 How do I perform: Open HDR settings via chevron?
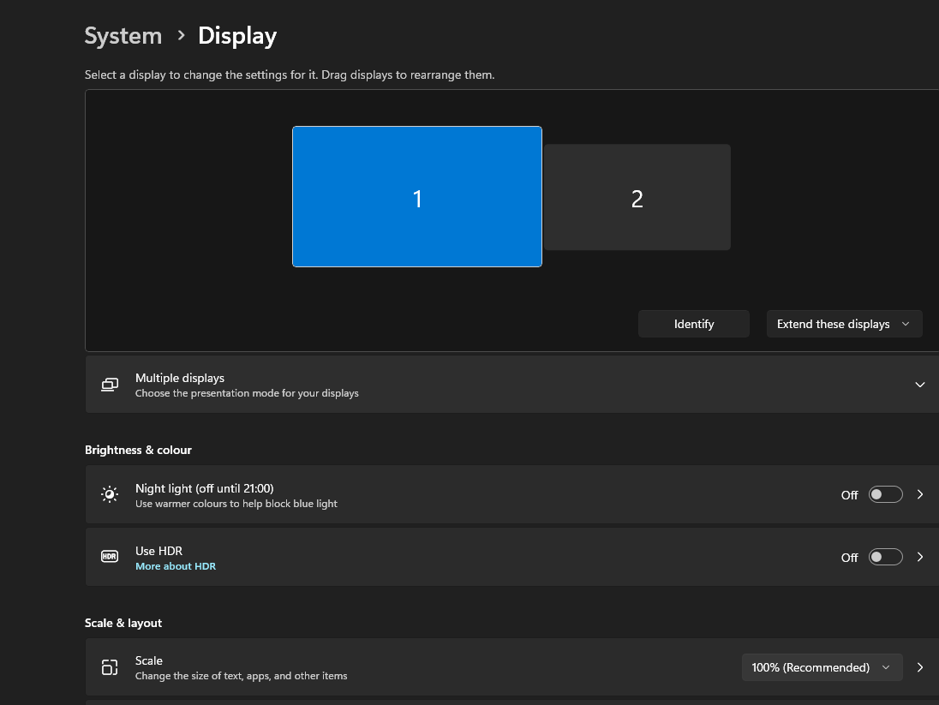point(920,557)
